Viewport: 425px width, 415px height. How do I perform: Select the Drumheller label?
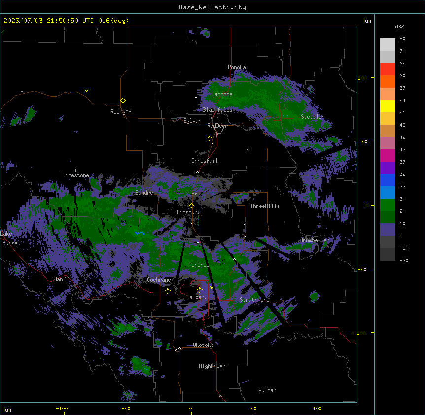tap(315, 240)
